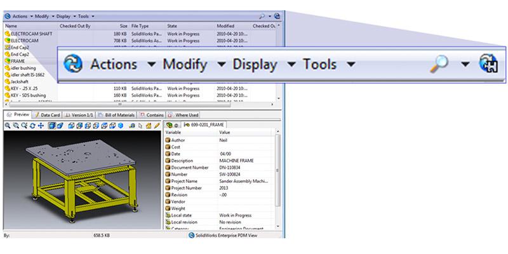Click the Revision variable row

click(x=219, y=195)
